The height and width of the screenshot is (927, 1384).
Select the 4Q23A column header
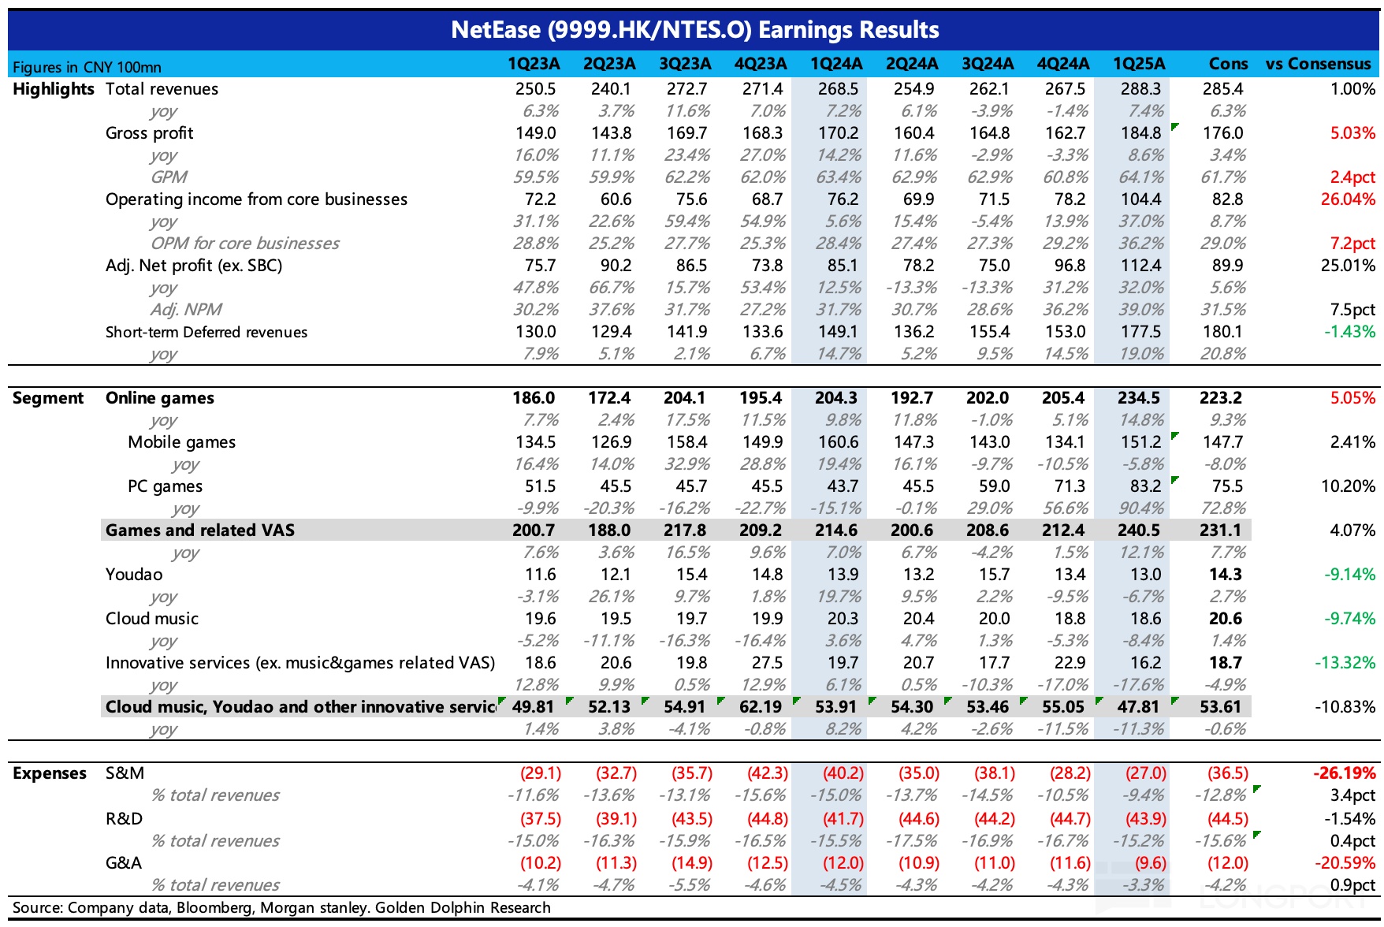click(761, 64)
